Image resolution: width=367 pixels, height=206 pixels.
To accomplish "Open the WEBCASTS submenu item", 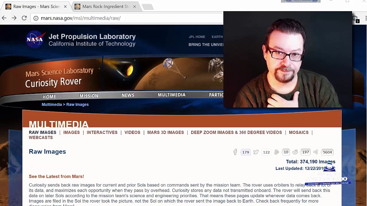I will 41,138.
